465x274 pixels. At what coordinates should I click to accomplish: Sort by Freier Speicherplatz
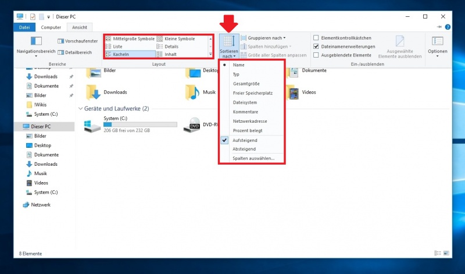tap(252, 93)
